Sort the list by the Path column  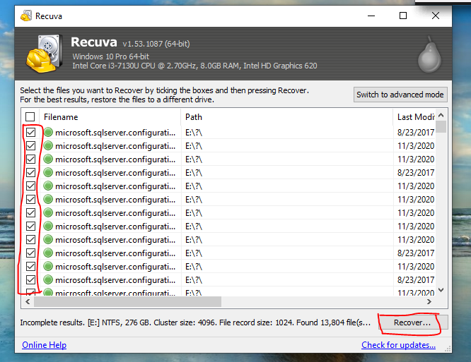coord(287,117)
